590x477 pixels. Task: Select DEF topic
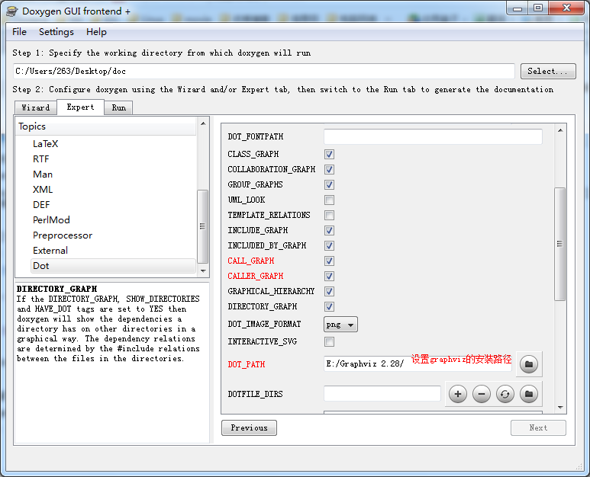click(41, 205)
